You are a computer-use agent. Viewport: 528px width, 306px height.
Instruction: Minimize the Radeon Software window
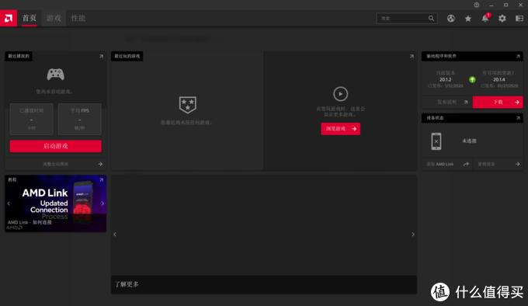pyautogui.click(x=492, y=5)
